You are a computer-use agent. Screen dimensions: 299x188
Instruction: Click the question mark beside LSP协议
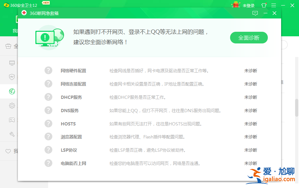click(48, 150)
